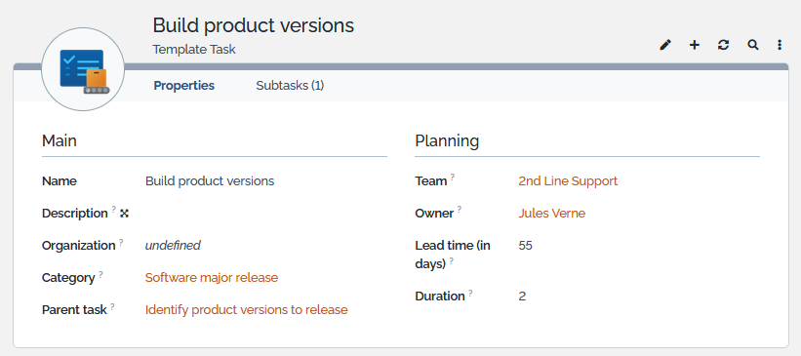This screenshot has height=356, width=801.
Task: Open the three-dot more actions menu
Action: click(780, 45)
